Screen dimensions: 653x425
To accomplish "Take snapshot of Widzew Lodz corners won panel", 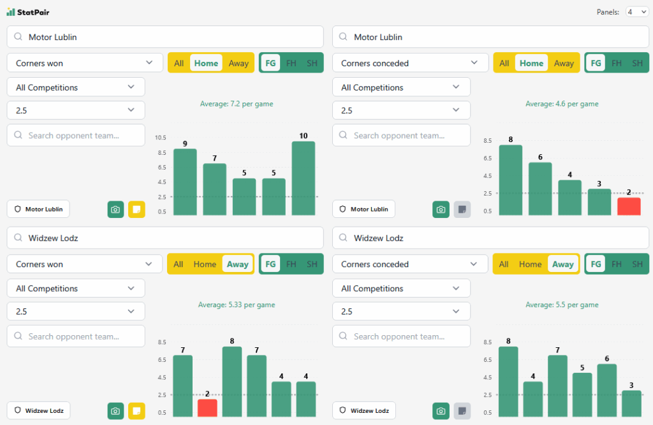I will pyautogui.click(x=115, y=411).
